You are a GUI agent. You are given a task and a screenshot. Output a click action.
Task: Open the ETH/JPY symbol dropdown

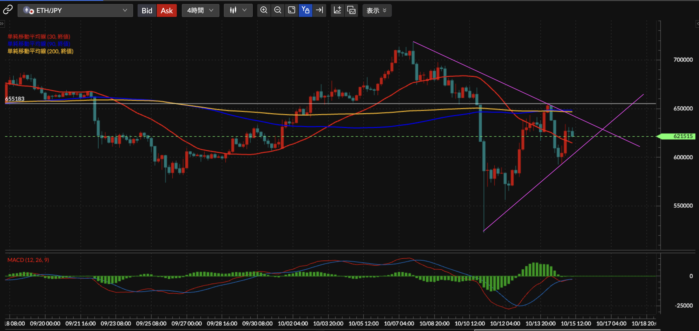click(x=75, y=10)
